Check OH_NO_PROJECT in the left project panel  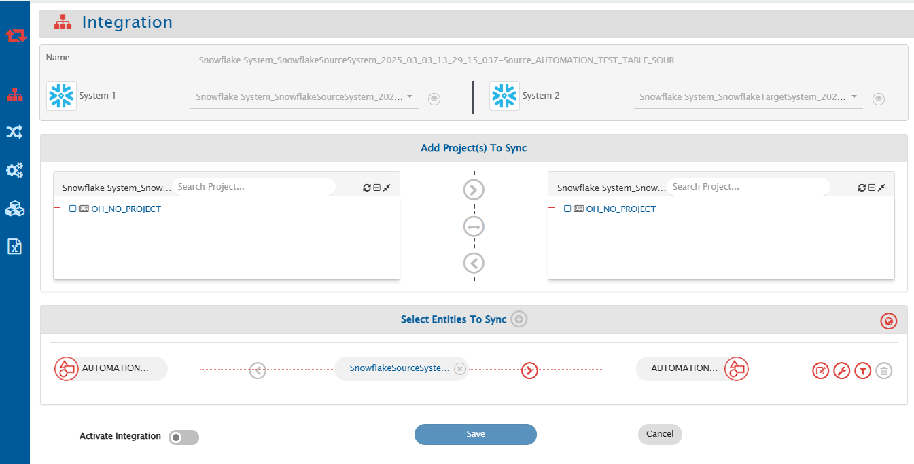[x=73, y=209]
